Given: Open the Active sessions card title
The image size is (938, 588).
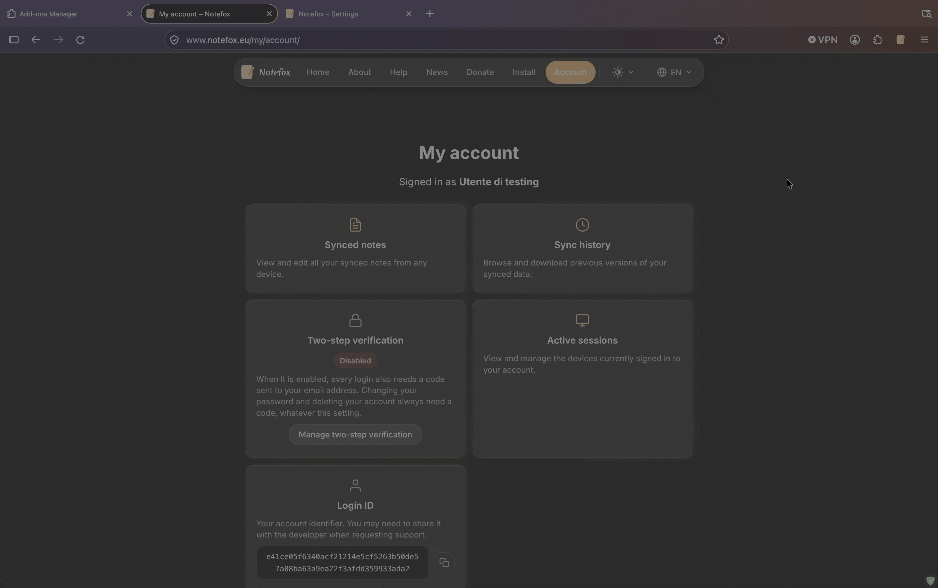Looking at the screenshot, I should click(x=582, y=340).
